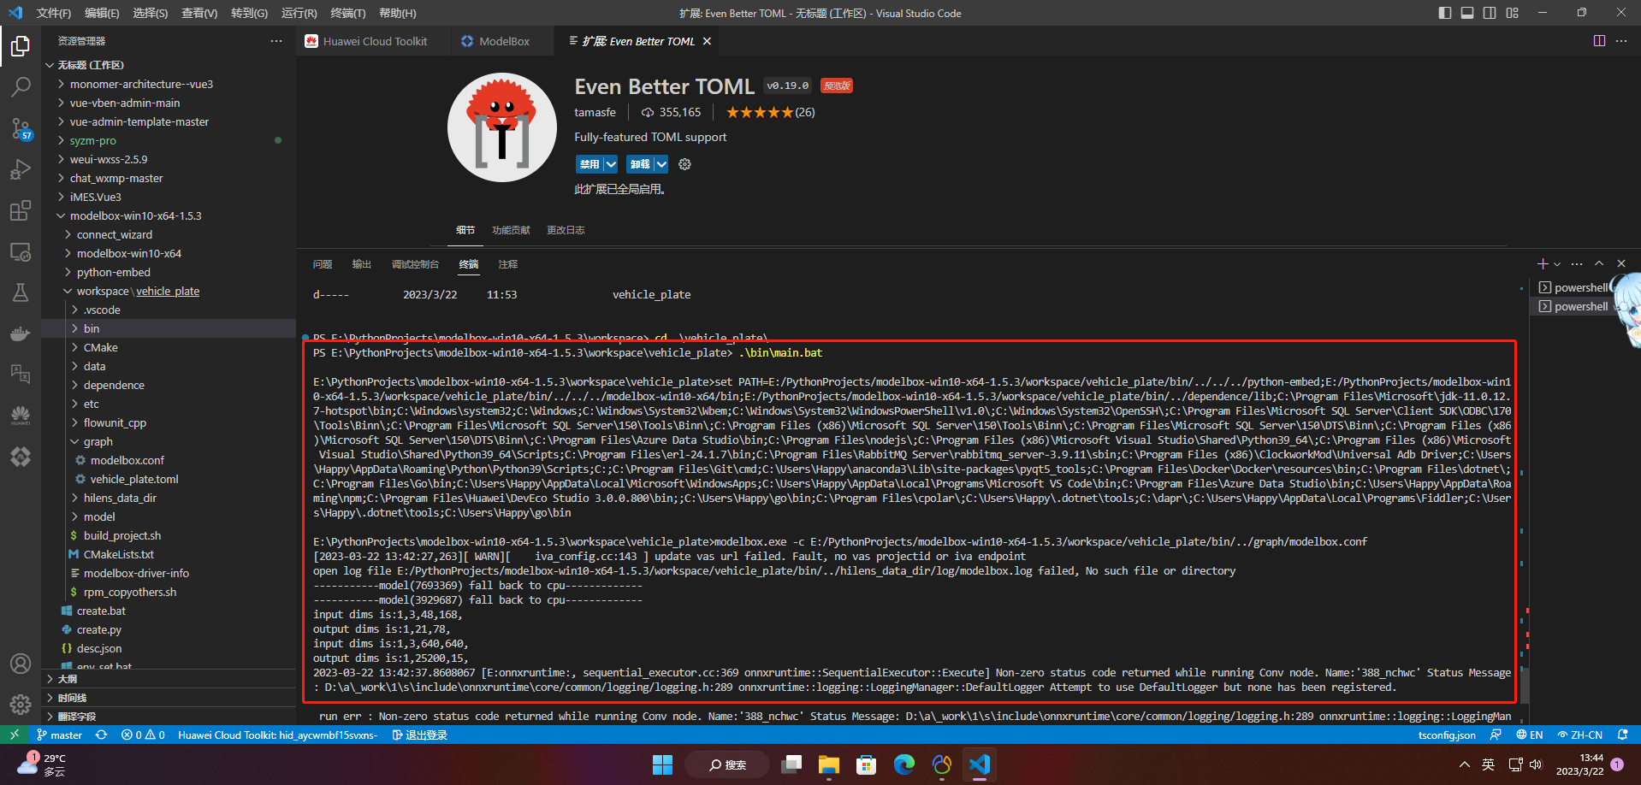Open the Explorer view in activity bar
The image size is (1641, 785).
tap(21, 45)
